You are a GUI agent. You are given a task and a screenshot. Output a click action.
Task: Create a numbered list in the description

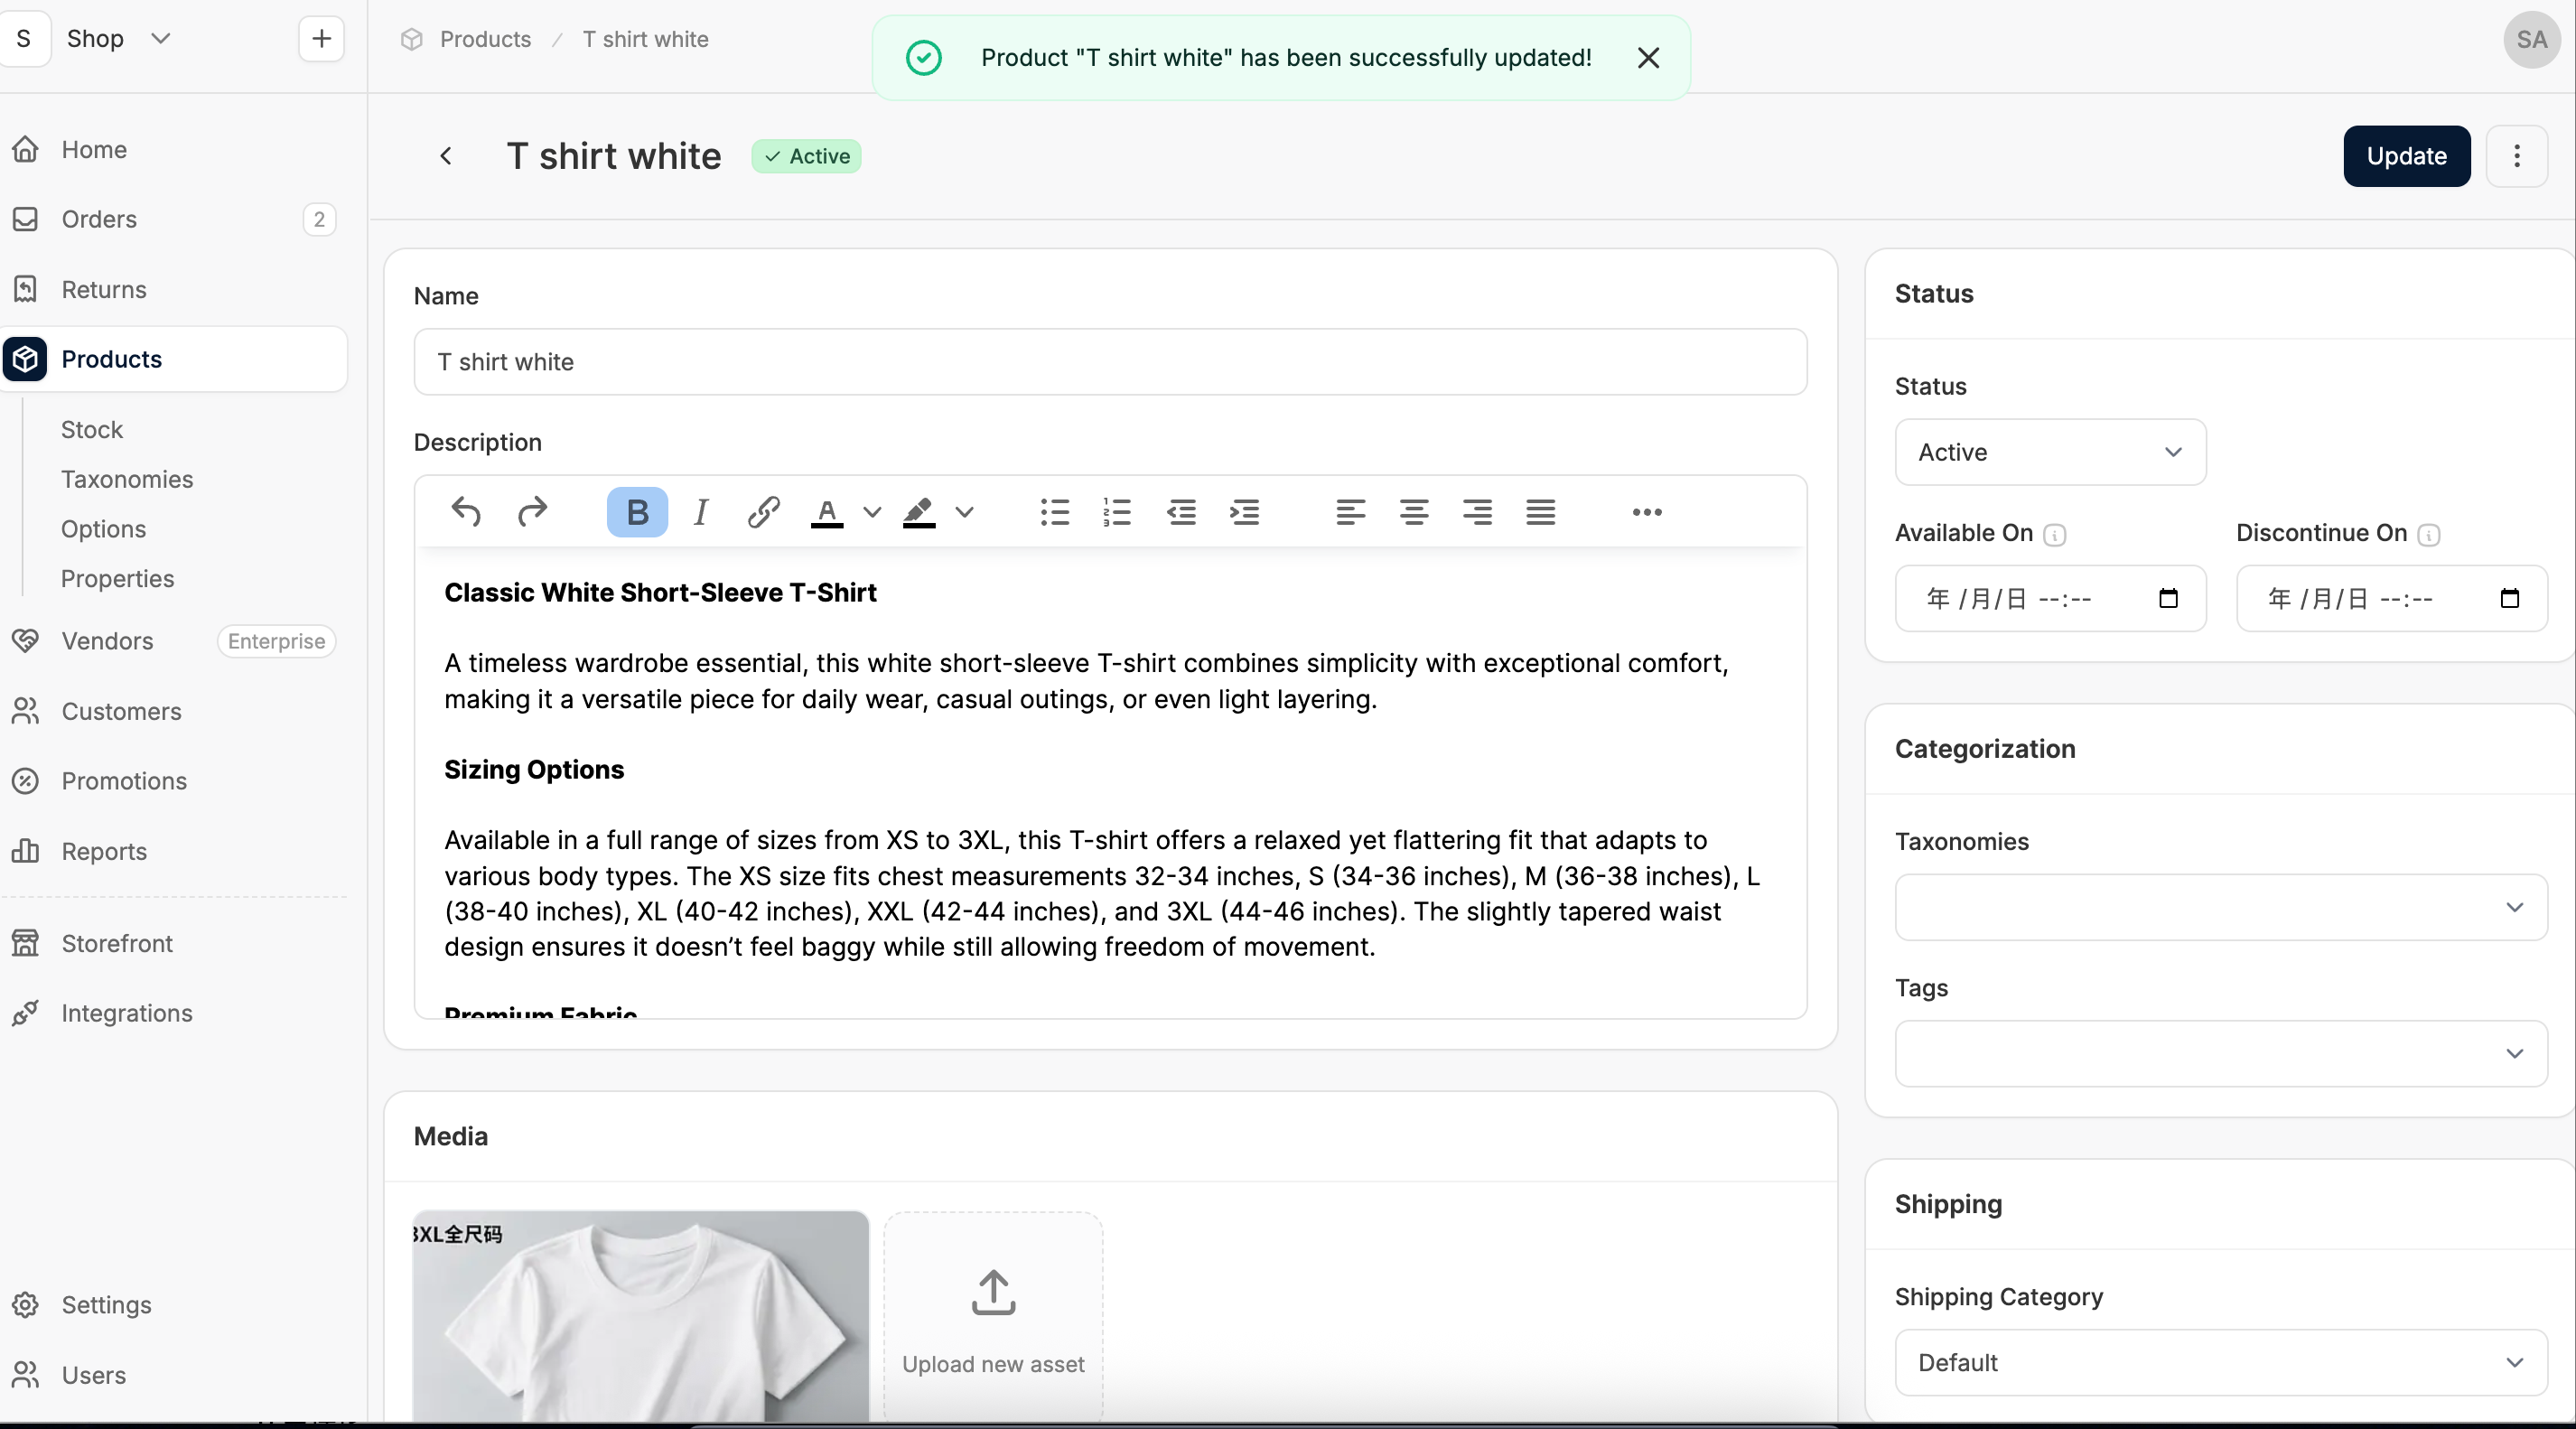point(1116,512)
